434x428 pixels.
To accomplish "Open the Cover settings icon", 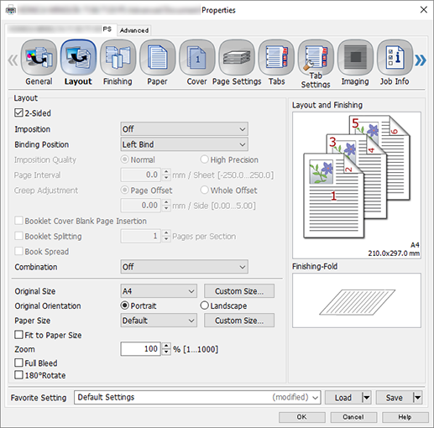I will 197,58.
